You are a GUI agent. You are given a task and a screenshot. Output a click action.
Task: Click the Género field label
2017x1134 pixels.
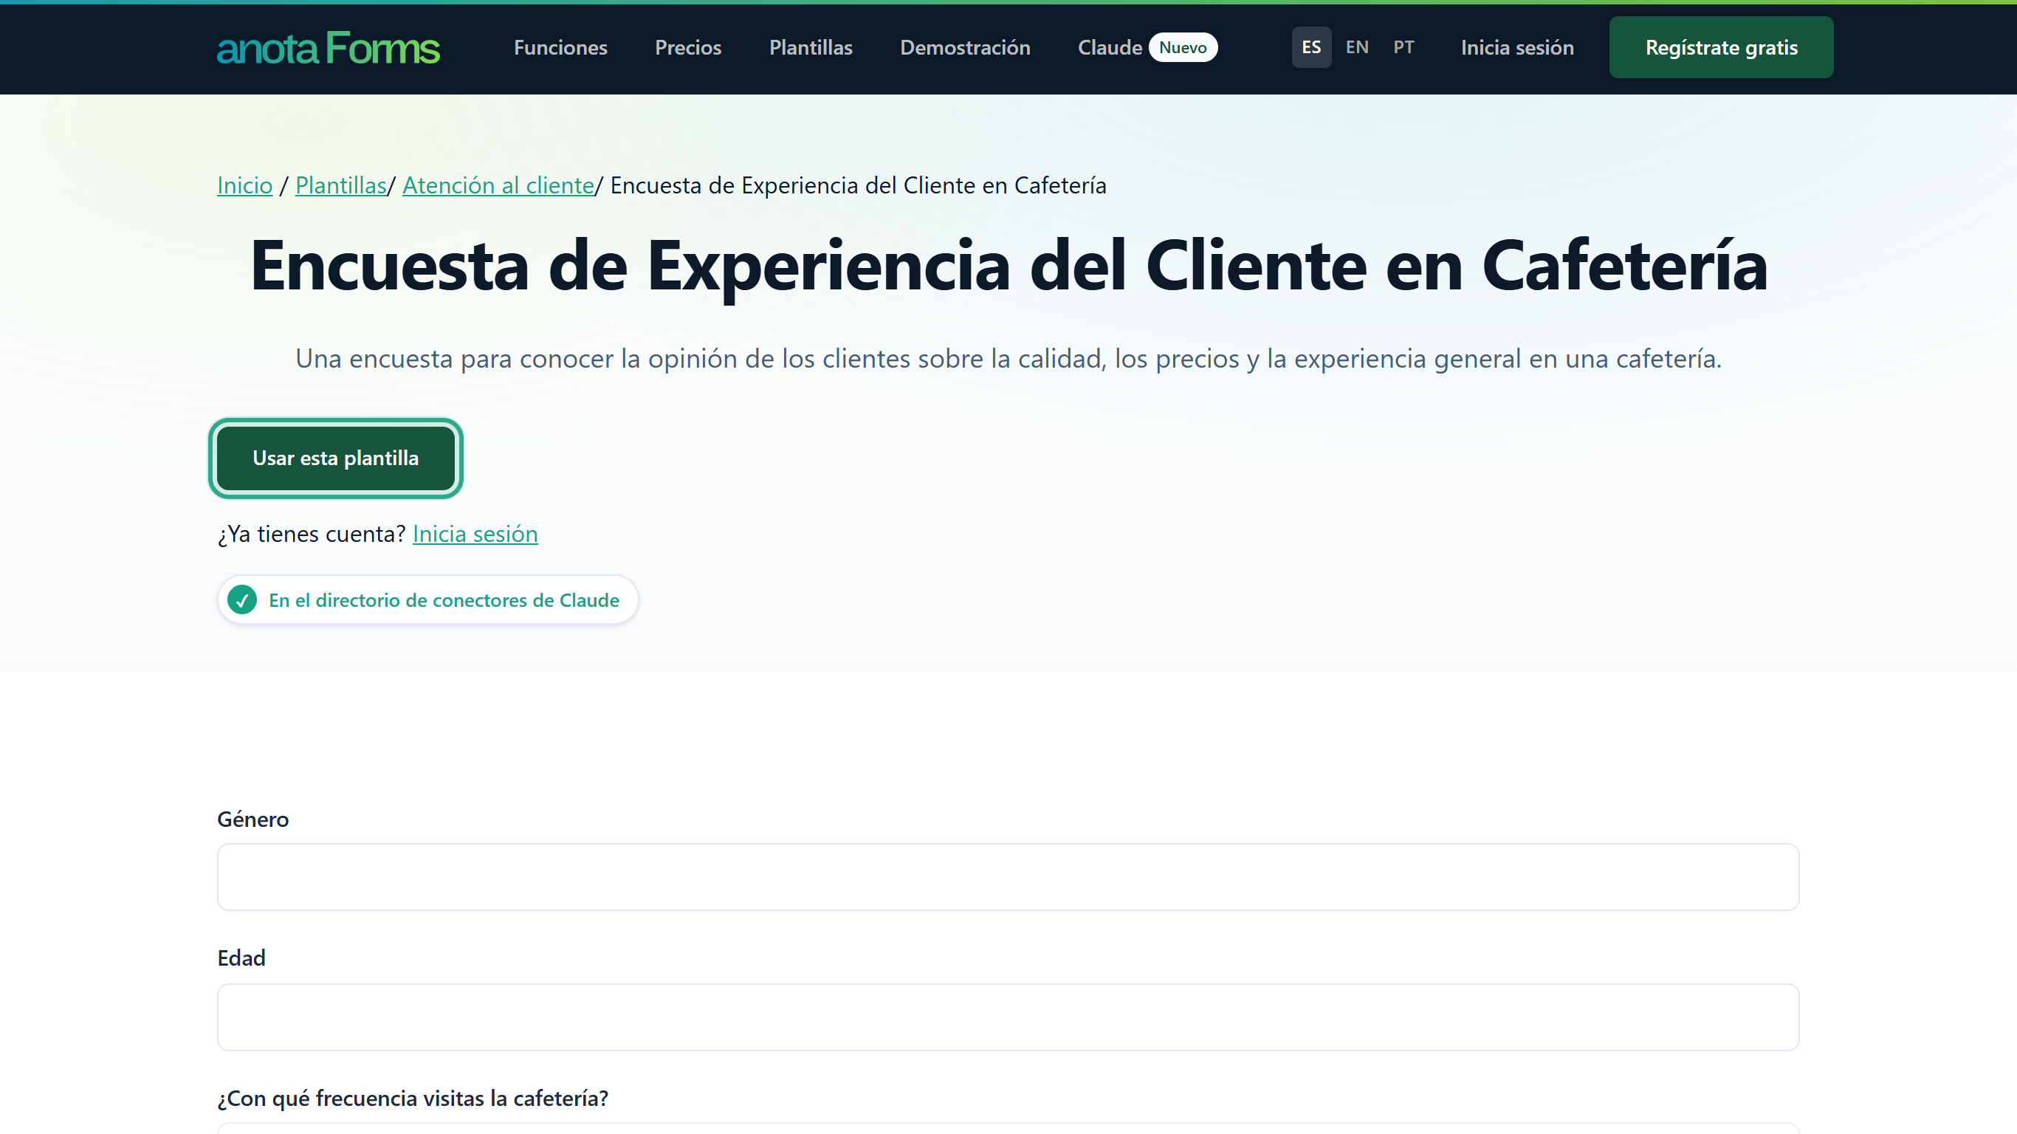(x=252, y=819)
